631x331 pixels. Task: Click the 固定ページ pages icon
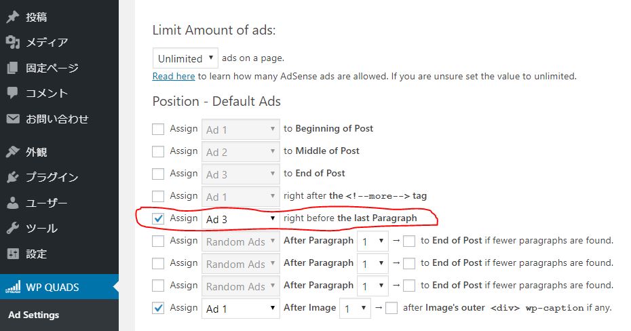pos(13,68)
